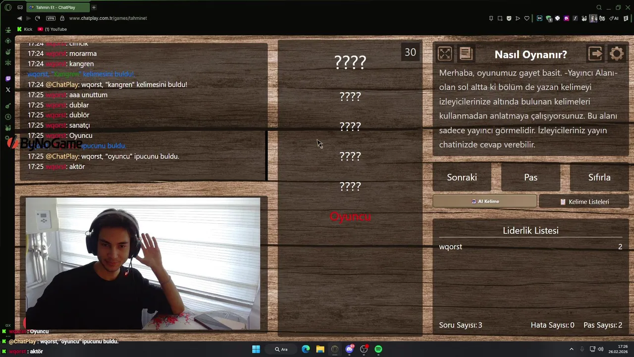This screenshot has height=357, width=634.
Task: Toggle the VPN badge in address bar
Action: [x=51, y=18]
